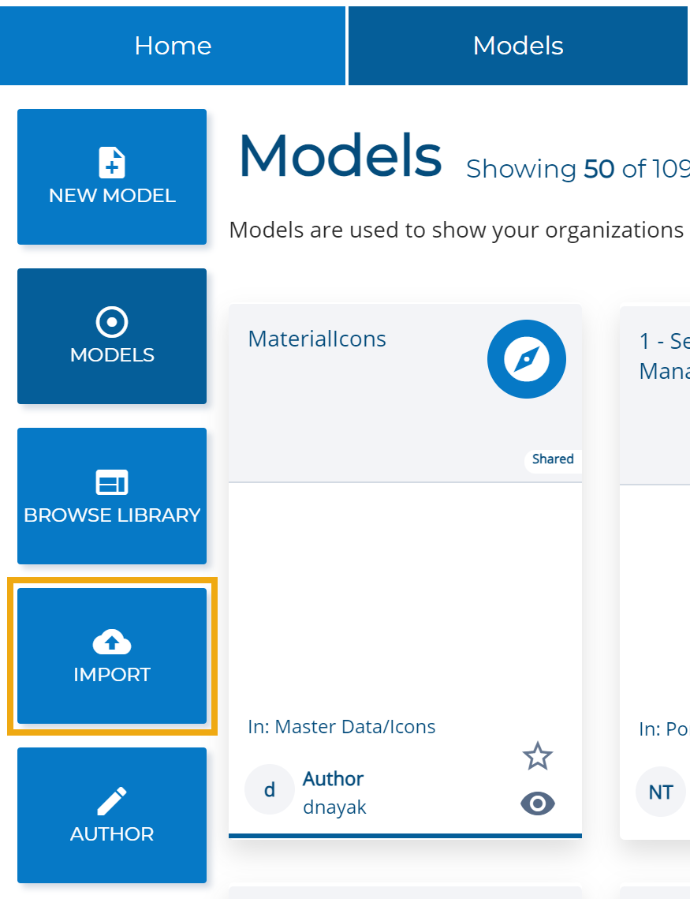The image size is (690, 899).
Task: Click the author name dnayak
Action: coord(334,807)
